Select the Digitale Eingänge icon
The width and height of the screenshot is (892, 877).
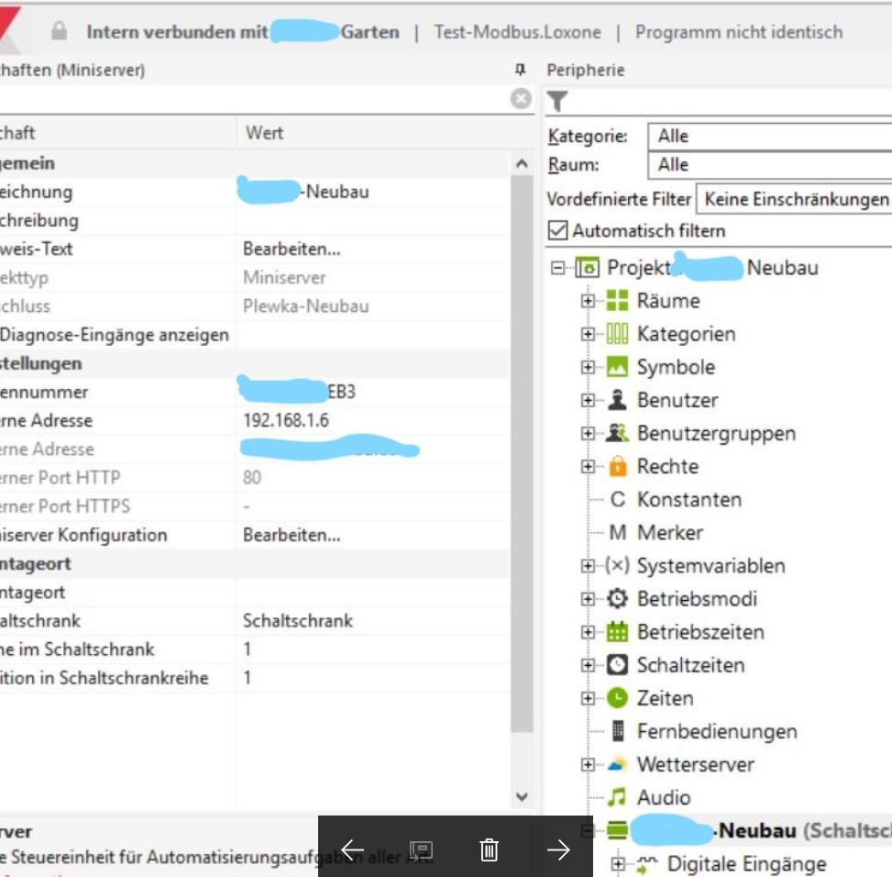pos(646,864)
